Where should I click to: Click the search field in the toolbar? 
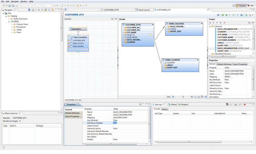tap(36, 5)
